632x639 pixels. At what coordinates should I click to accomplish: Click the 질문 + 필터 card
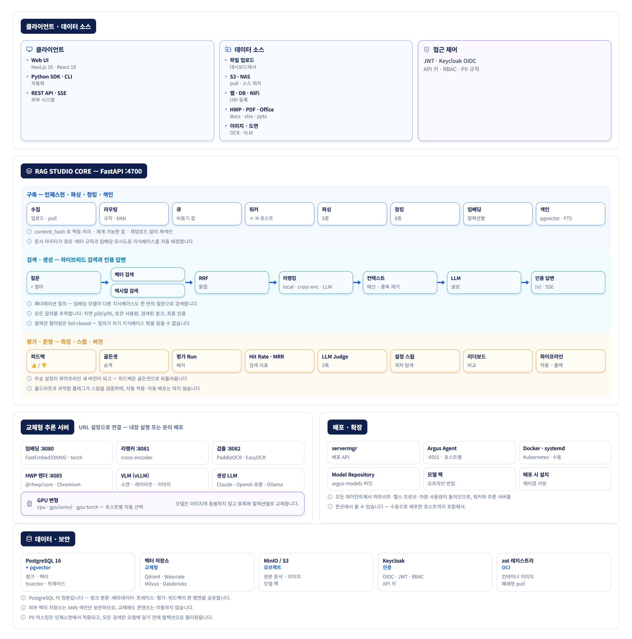[x=64, y=282]
